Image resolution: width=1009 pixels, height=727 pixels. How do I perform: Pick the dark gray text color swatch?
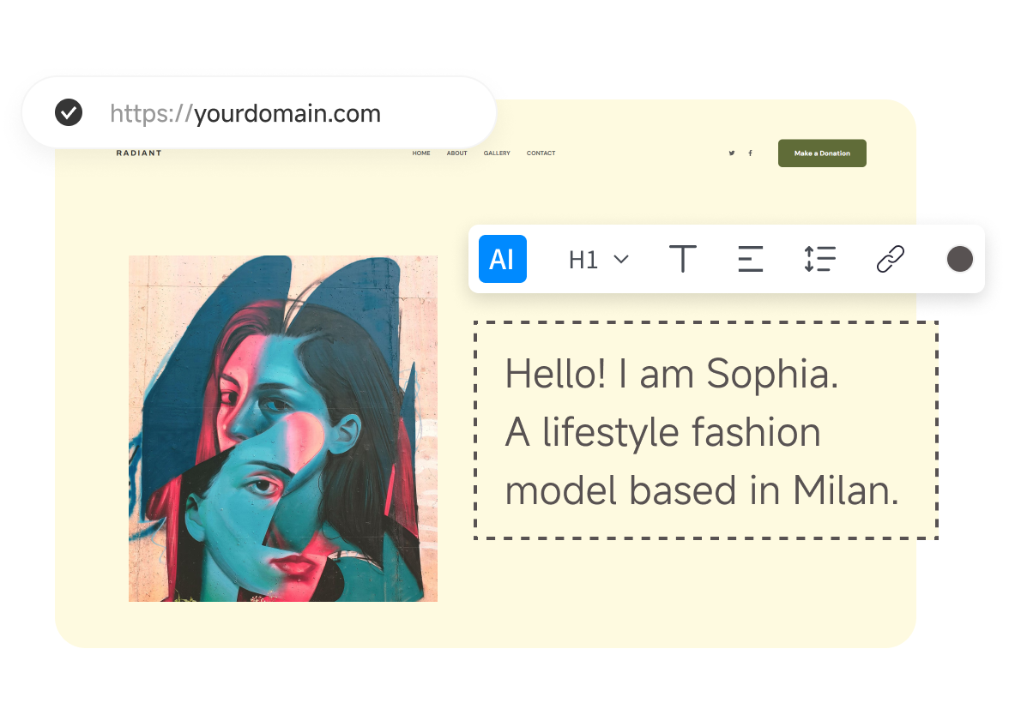tap(959, 259)
